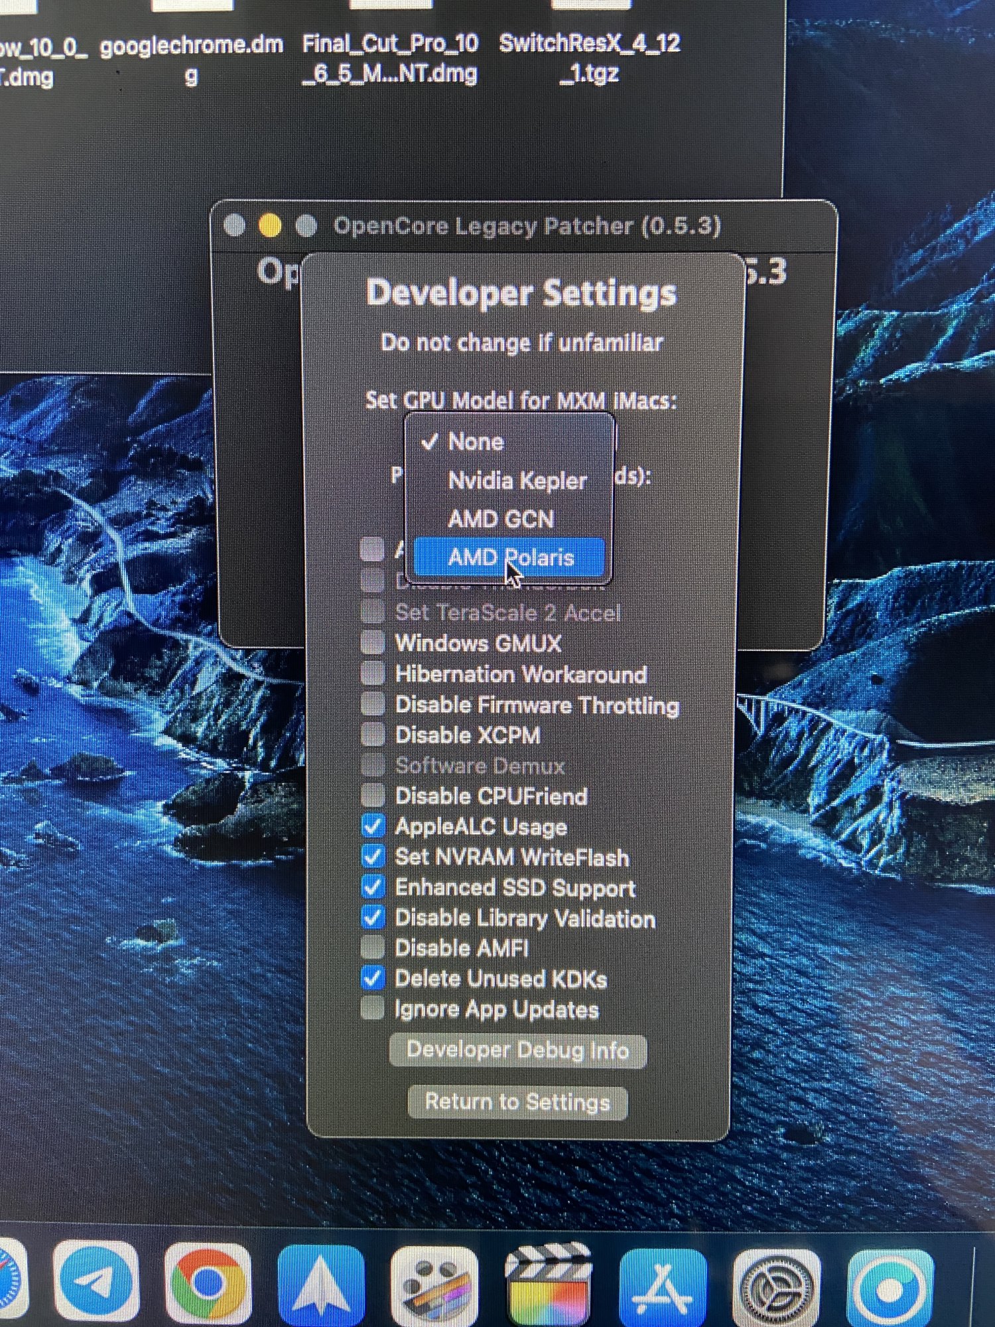This screenshot has width=995, height=1327.
Task: Tick the Disable XCPM checkbox
Action: click(x=373, y=734)
